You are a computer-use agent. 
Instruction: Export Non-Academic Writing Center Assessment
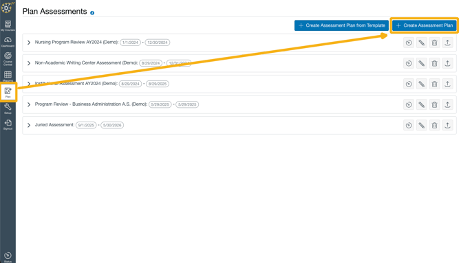coord(447,63)
